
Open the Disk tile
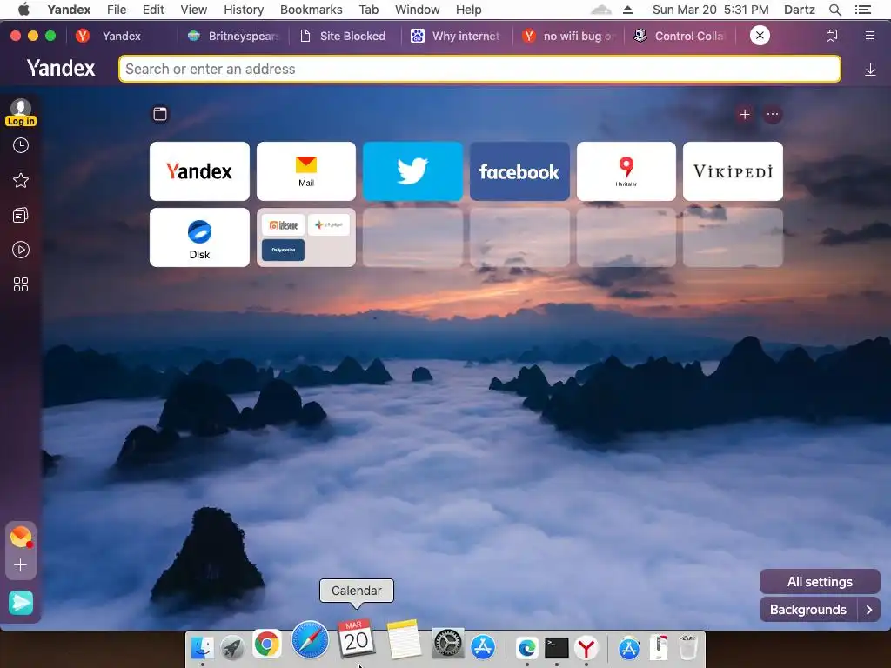click(x=199, y=237)
